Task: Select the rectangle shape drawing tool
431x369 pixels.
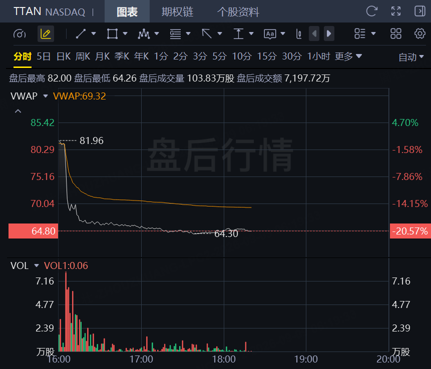Action: click(113, 34)
